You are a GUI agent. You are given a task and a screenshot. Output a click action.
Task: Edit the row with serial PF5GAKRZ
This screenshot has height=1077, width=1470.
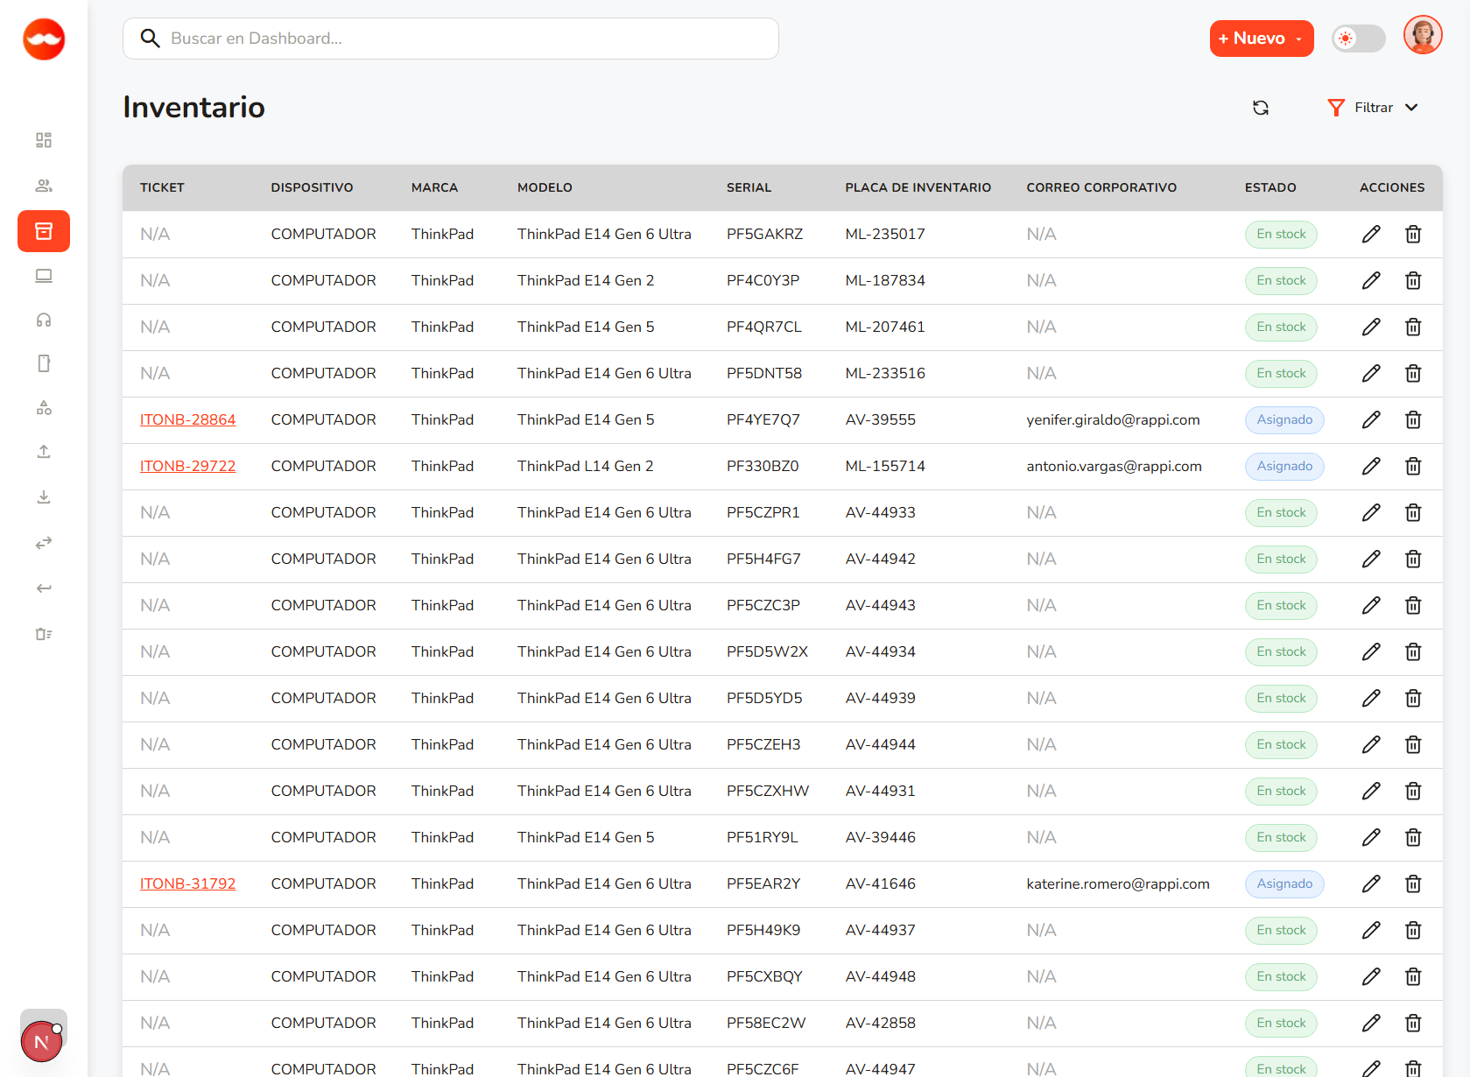[x=1371, y=234]
